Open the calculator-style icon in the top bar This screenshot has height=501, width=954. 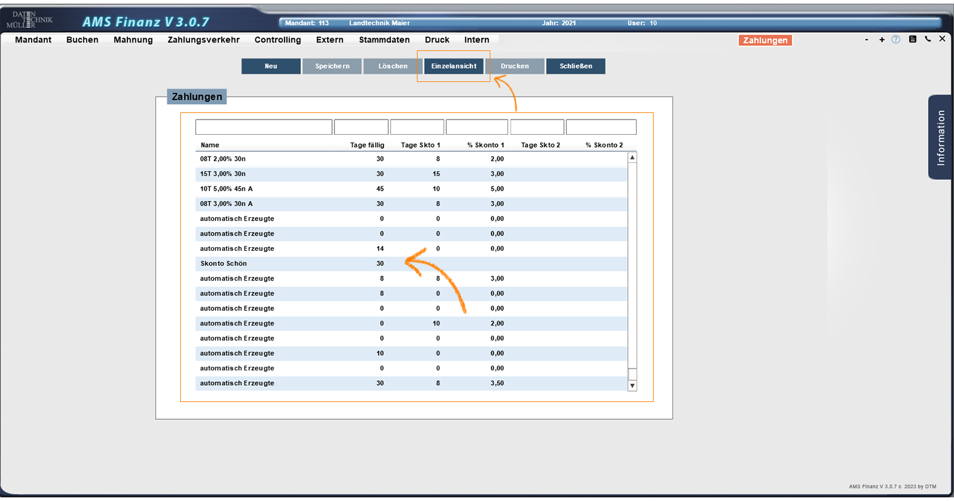[912, 39]
